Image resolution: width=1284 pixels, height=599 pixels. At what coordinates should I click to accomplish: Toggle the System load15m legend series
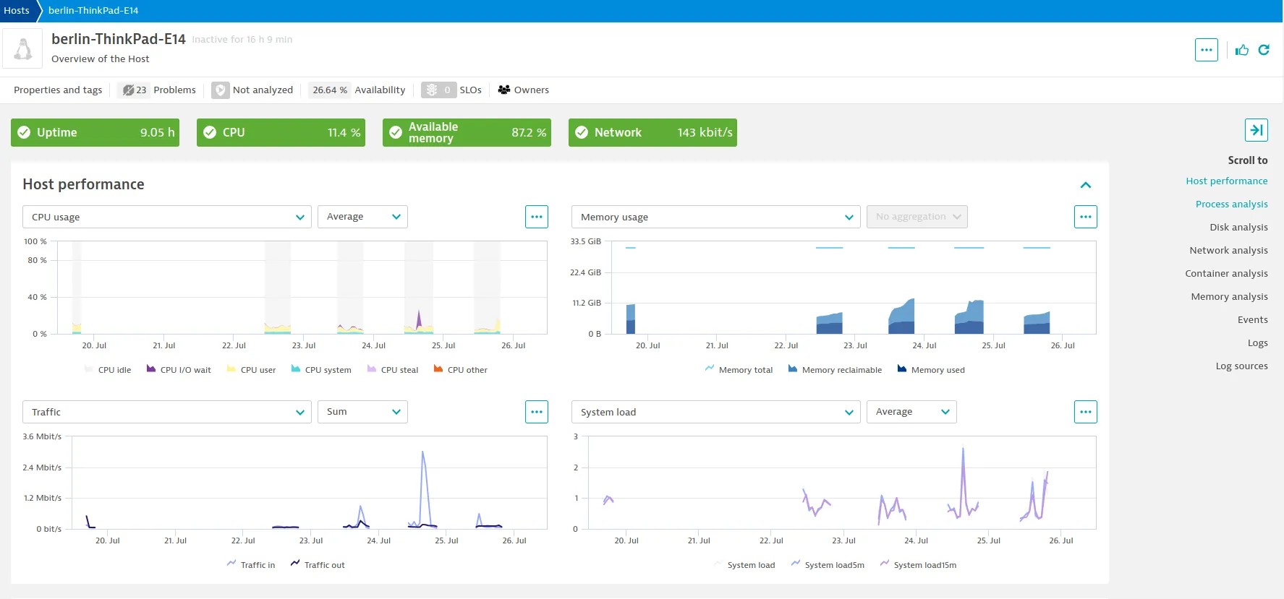[918, 565]
